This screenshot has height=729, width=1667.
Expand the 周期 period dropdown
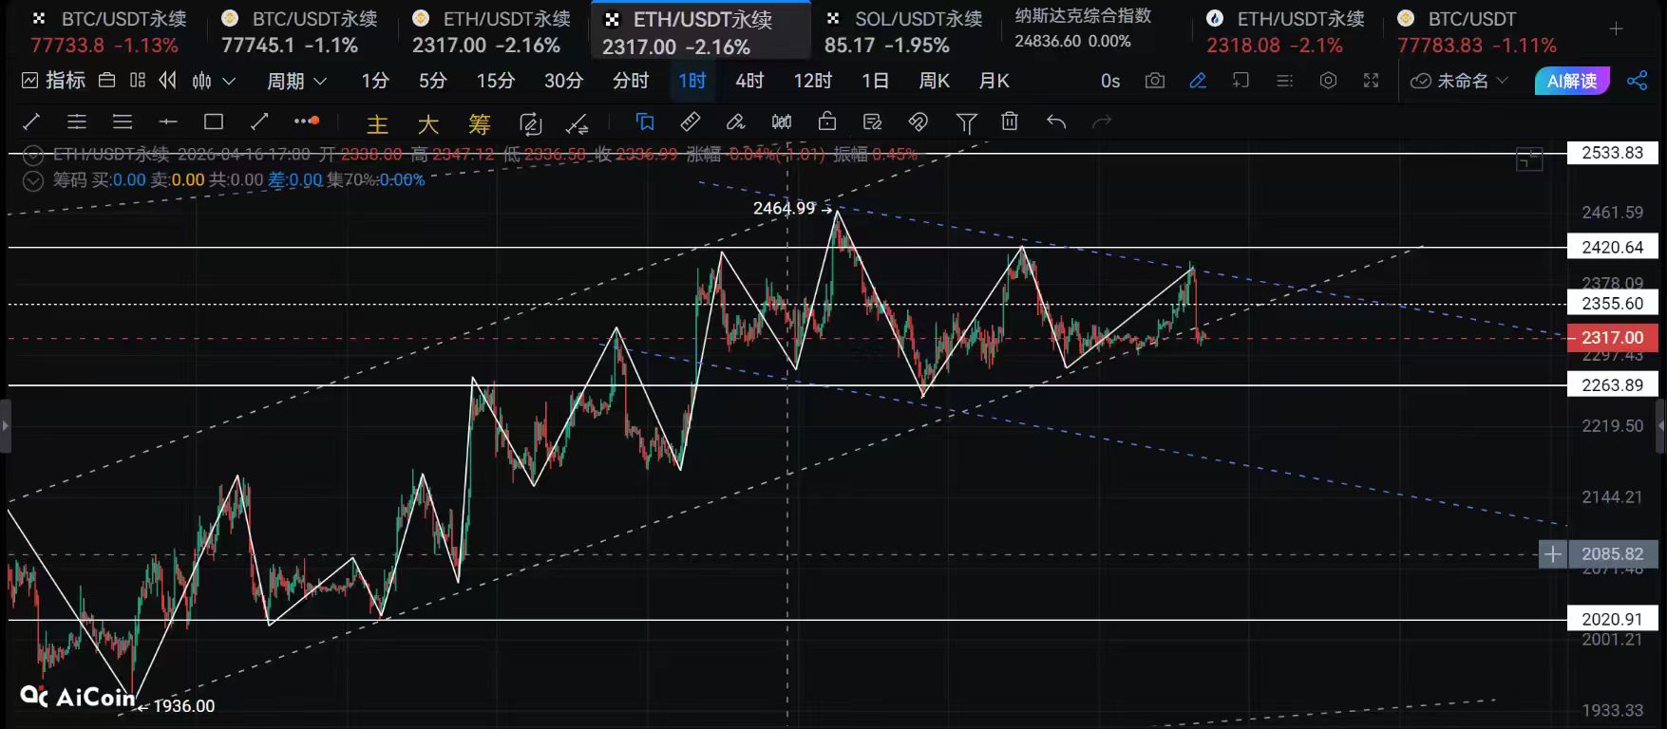[x=296, y=81]
